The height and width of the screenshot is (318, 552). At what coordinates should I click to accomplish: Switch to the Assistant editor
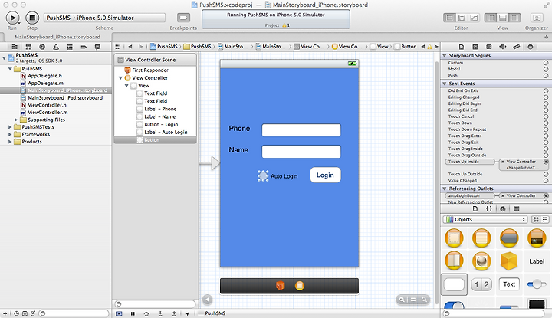tap(462, 18)
